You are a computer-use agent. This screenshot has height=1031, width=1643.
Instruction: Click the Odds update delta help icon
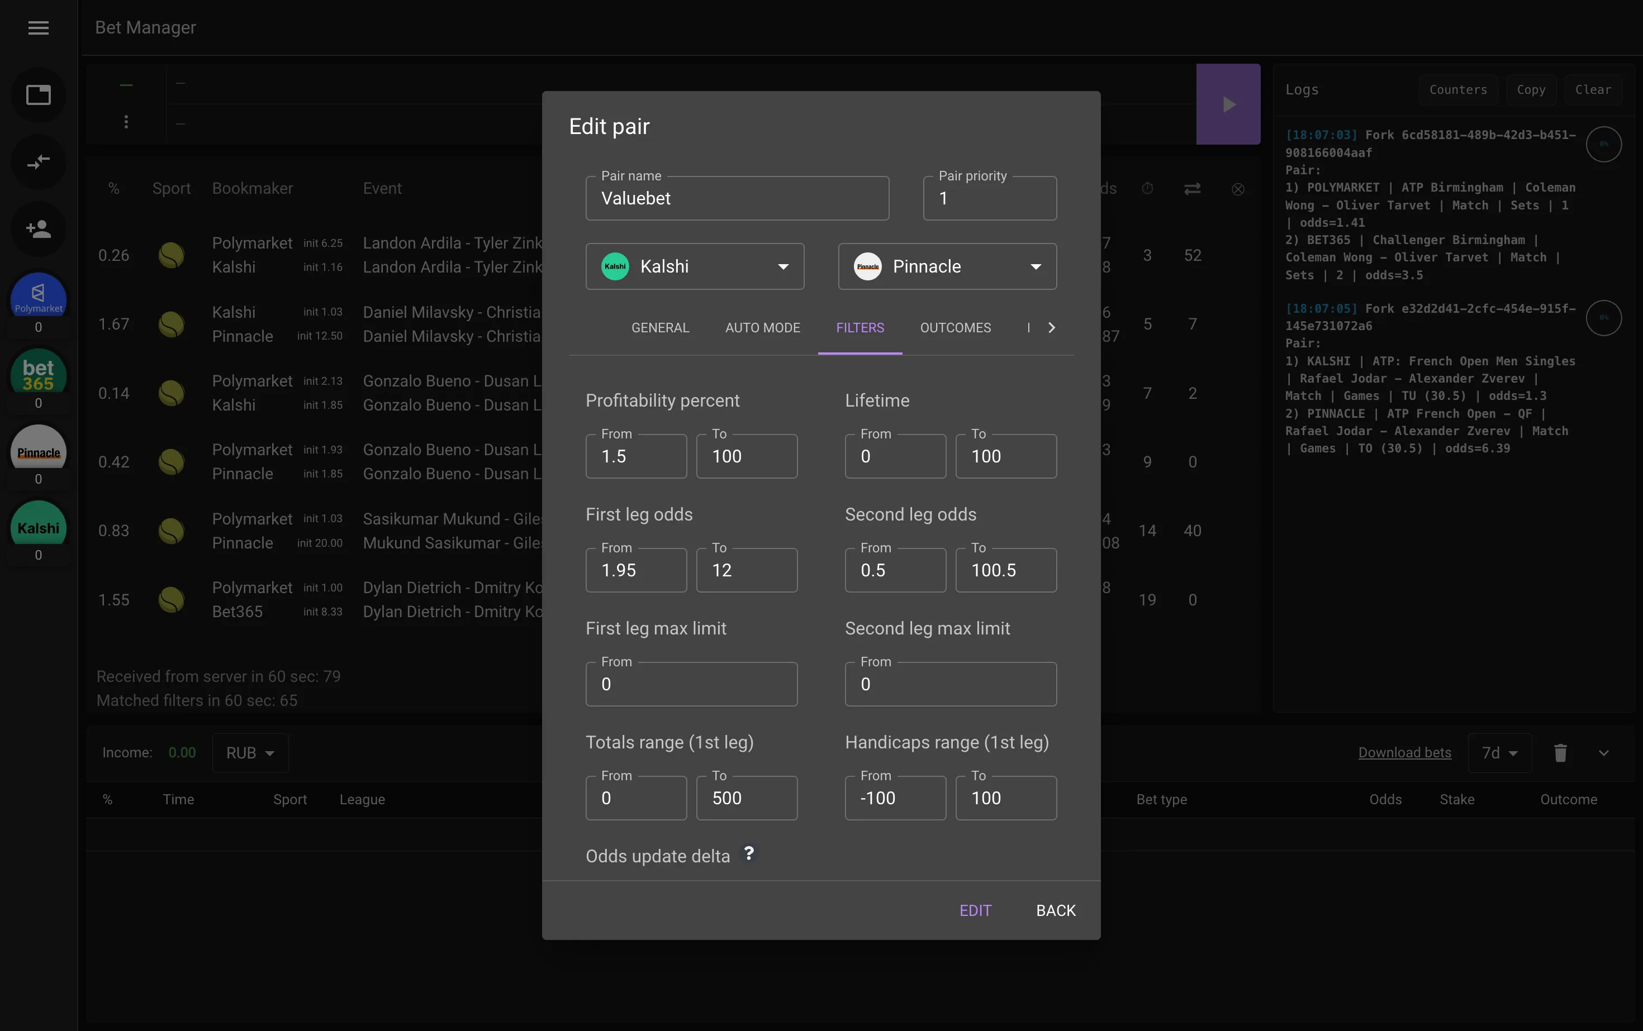pyautogui.click(x=748, y=854)
